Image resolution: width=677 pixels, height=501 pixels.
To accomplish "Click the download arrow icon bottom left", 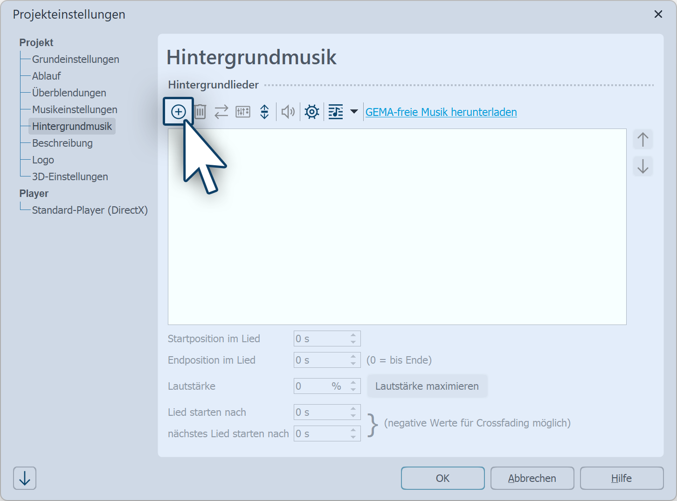I will click(x=24, y=478).
